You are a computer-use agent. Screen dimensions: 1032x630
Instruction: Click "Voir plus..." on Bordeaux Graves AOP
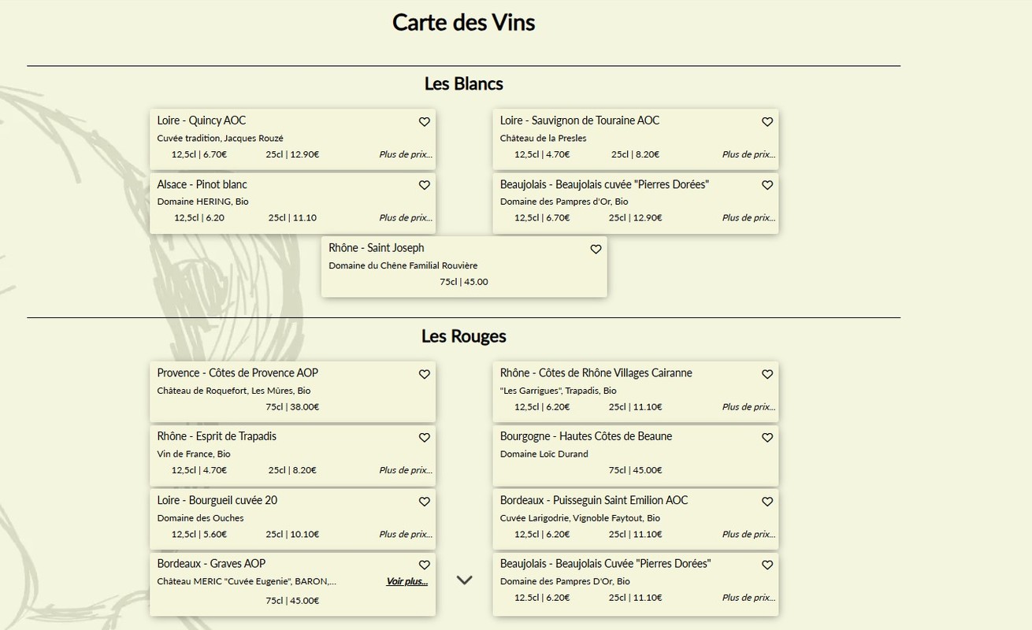(407, 581)
